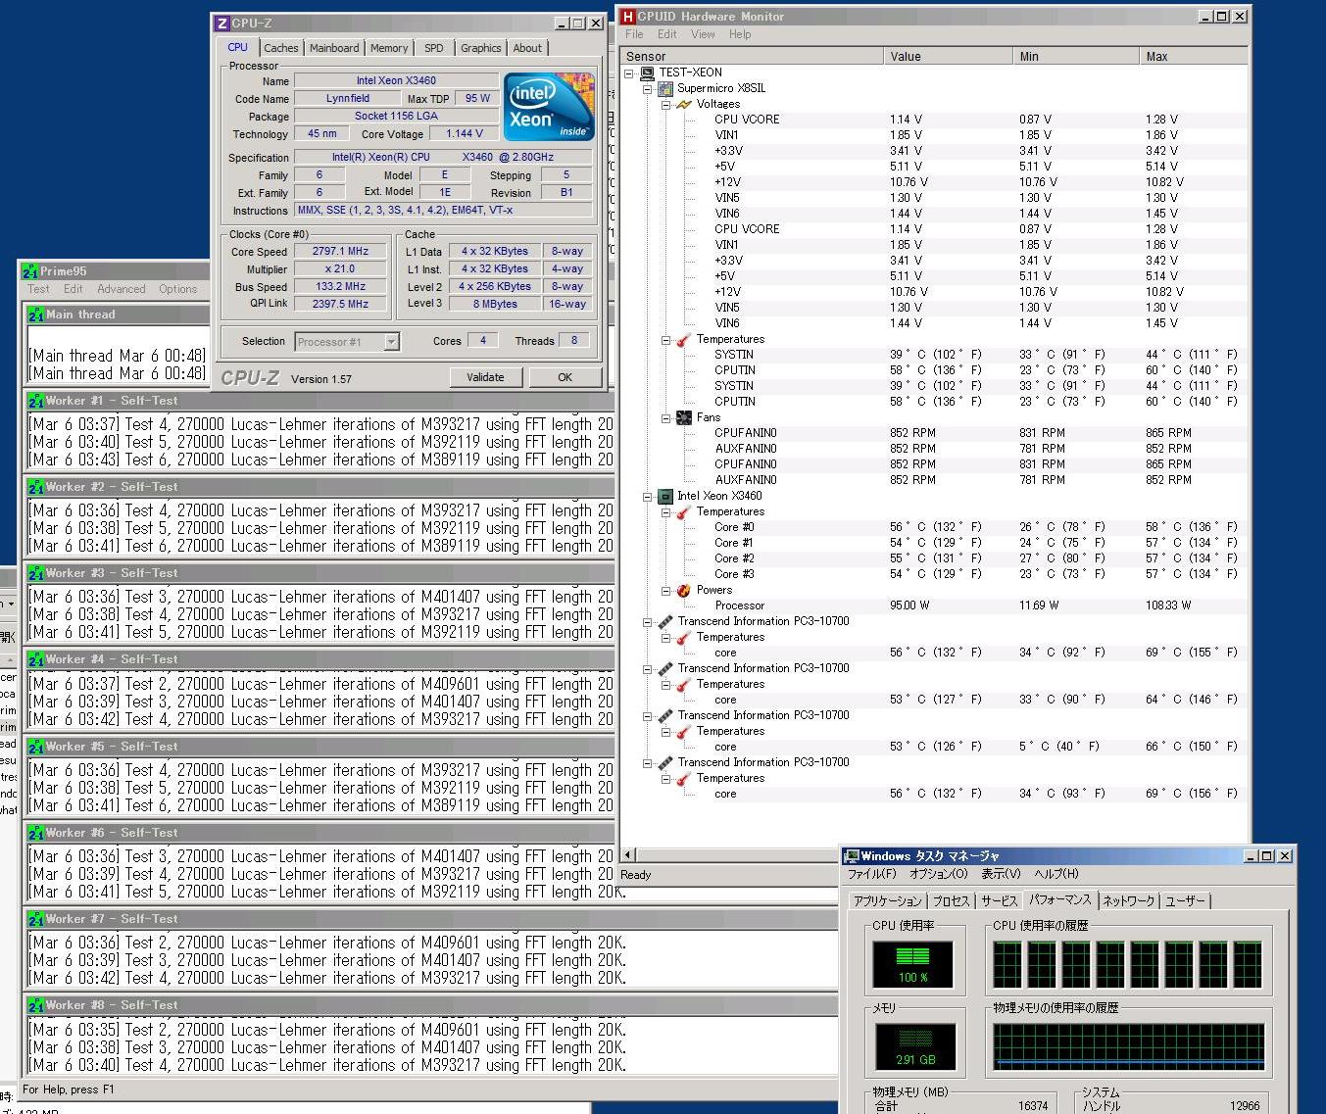Click the Worker #4 Self-Test icon
The image size is (1326, 1114).
coord(36,659)
